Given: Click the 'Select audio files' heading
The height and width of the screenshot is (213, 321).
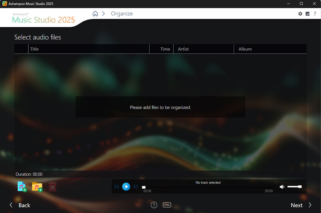Looking at the screenshot, I should [38, 37].
